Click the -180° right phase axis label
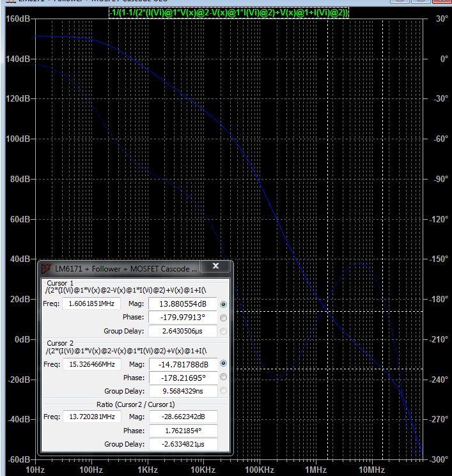This screenshot has width=452, height=476. pos(439,299)
